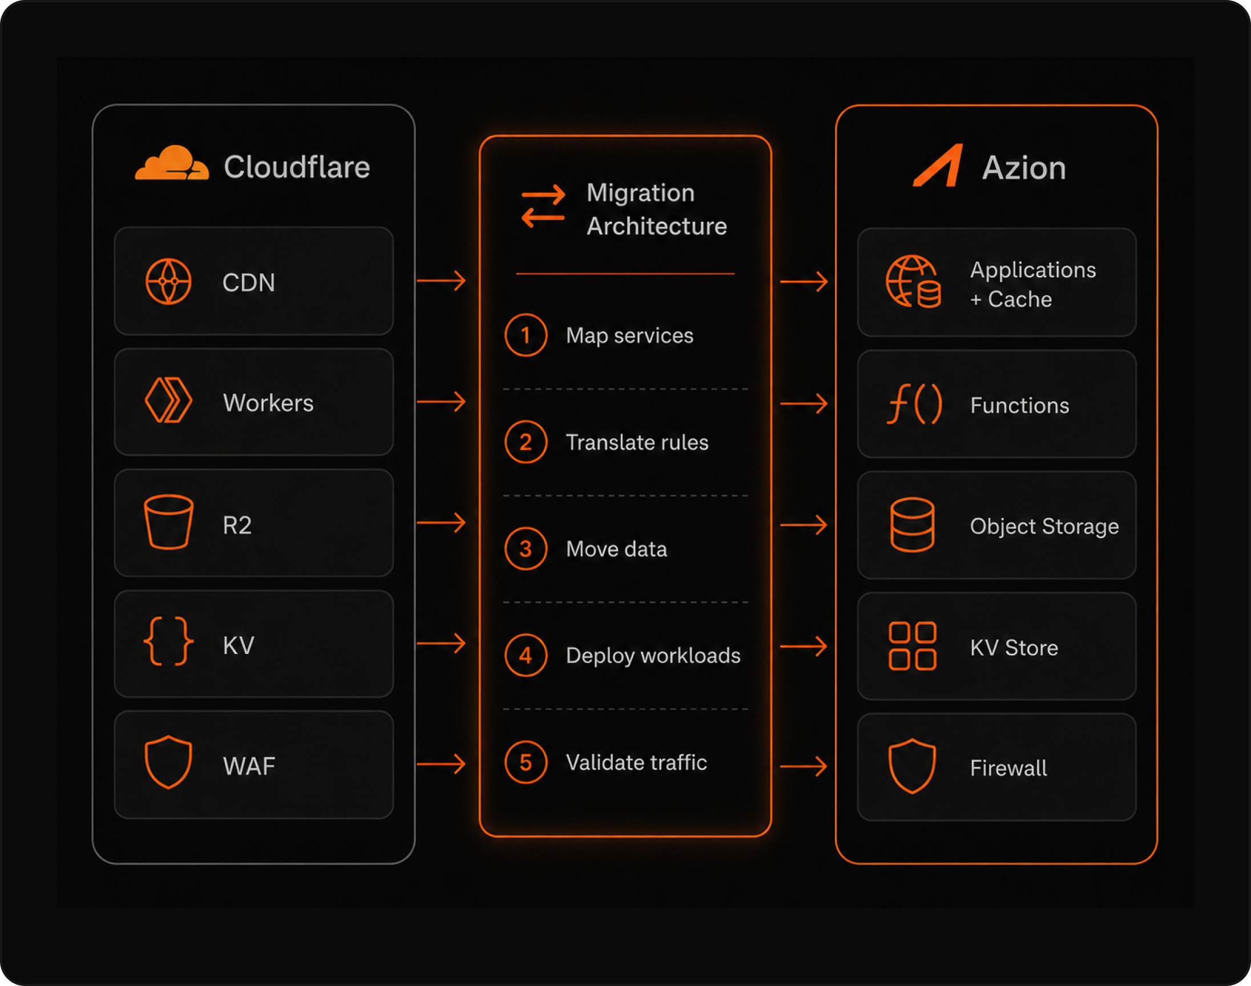Image resolution: width=1251 pixels, height=986 pixels.
Task: Click the WAF shield icon
Action: [x=168, y=762]
